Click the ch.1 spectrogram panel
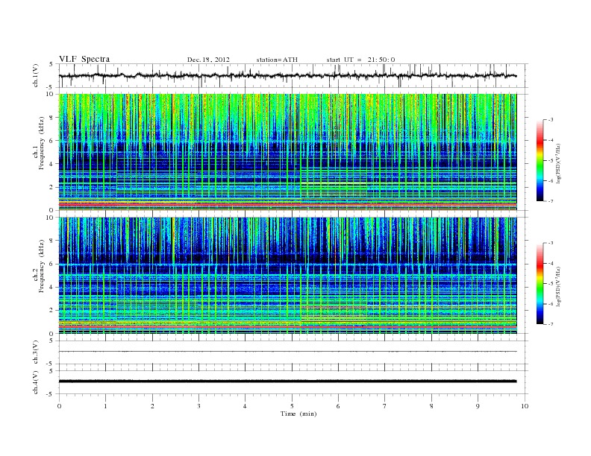The image size is (591, 456). 287,152
